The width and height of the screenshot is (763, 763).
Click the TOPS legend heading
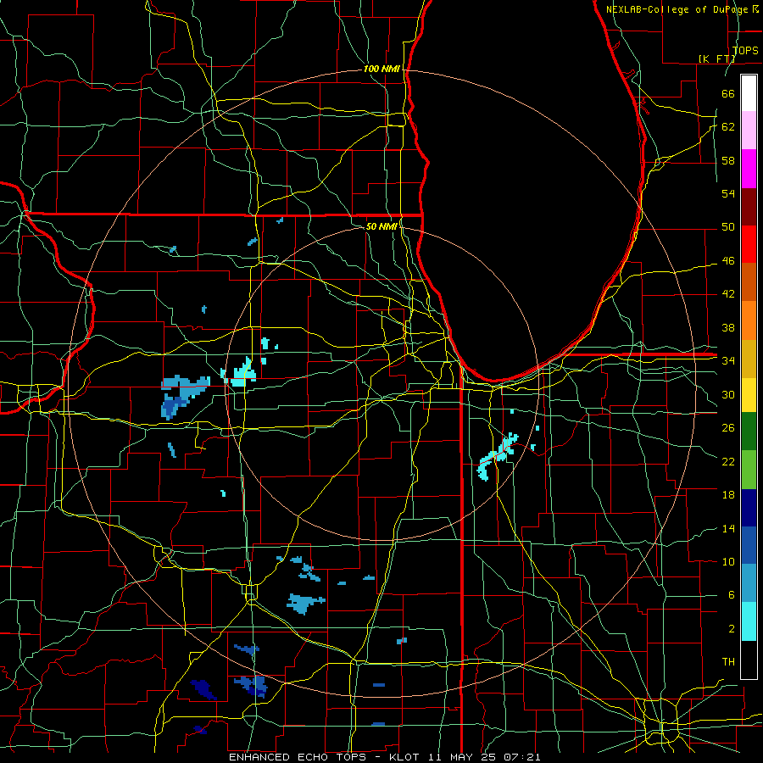(x=745, y=51)
